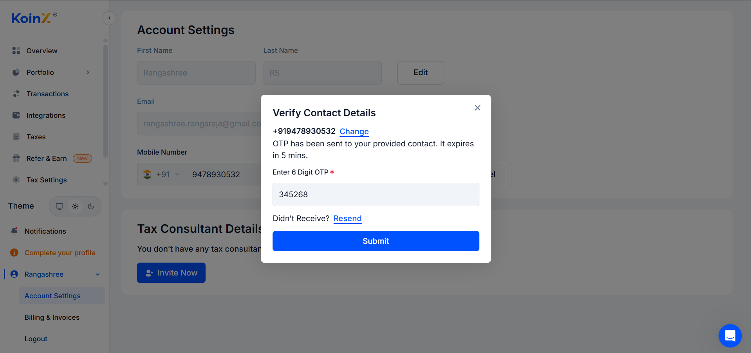The image size is (751, 353).
Task: Switch theme to system display mode
Action: [x=60, y=206]
